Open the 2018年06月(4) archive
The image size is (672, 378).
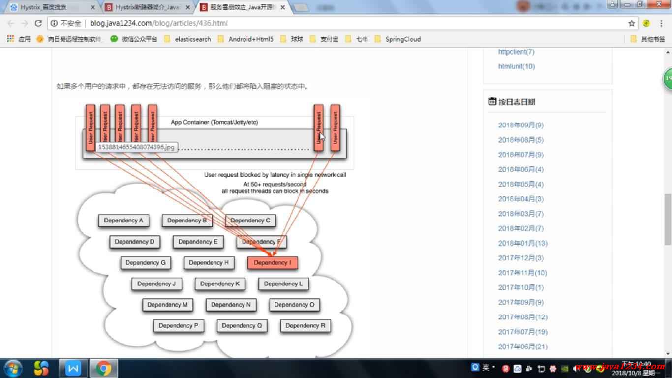tap(521, 169)
